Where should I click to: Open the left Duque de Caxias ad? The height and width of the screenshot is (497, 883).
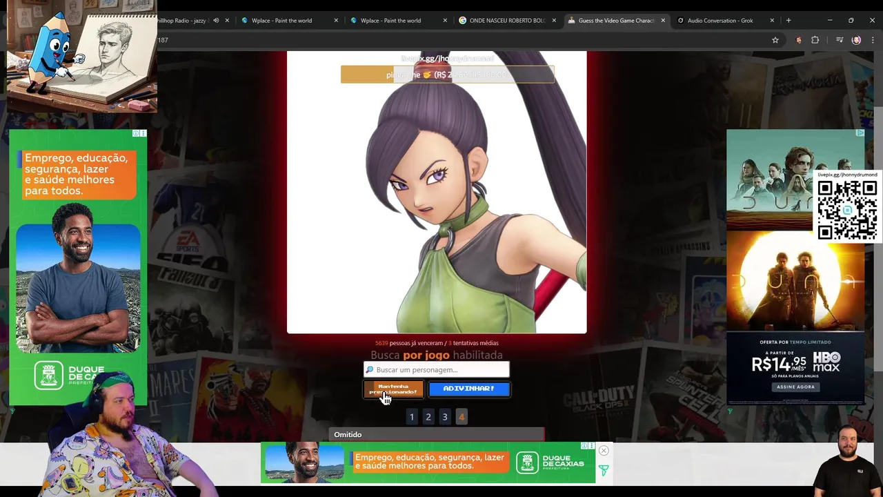78,267
